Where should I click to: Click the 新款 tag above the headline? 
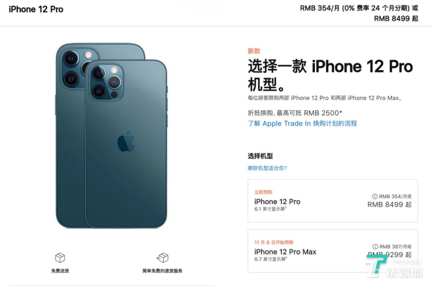[254, 51]
